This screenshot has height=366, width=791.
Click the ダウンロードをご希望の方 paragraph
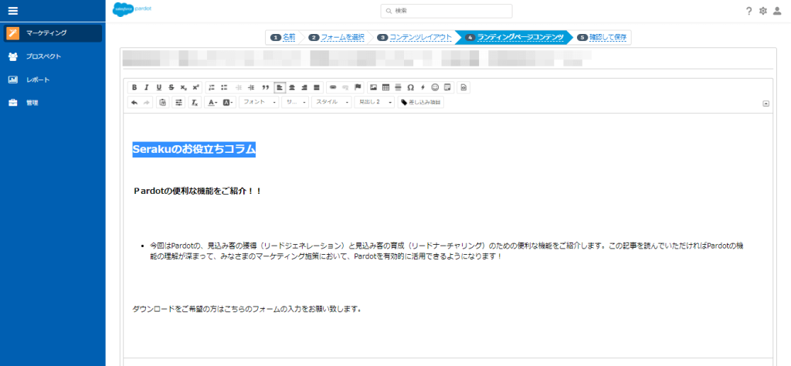click(247, 309)
